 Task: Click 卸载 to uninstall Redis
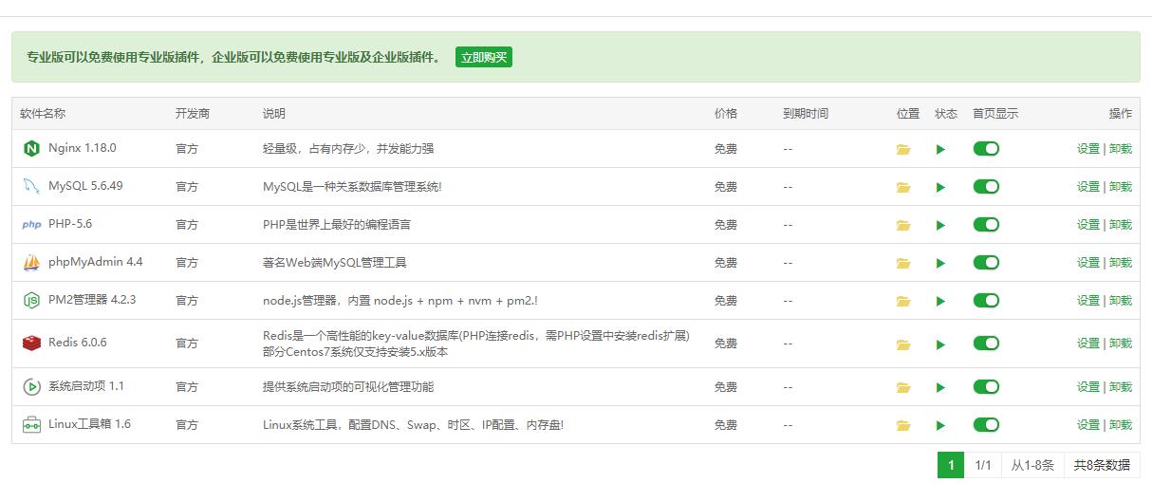(1121, 344)
